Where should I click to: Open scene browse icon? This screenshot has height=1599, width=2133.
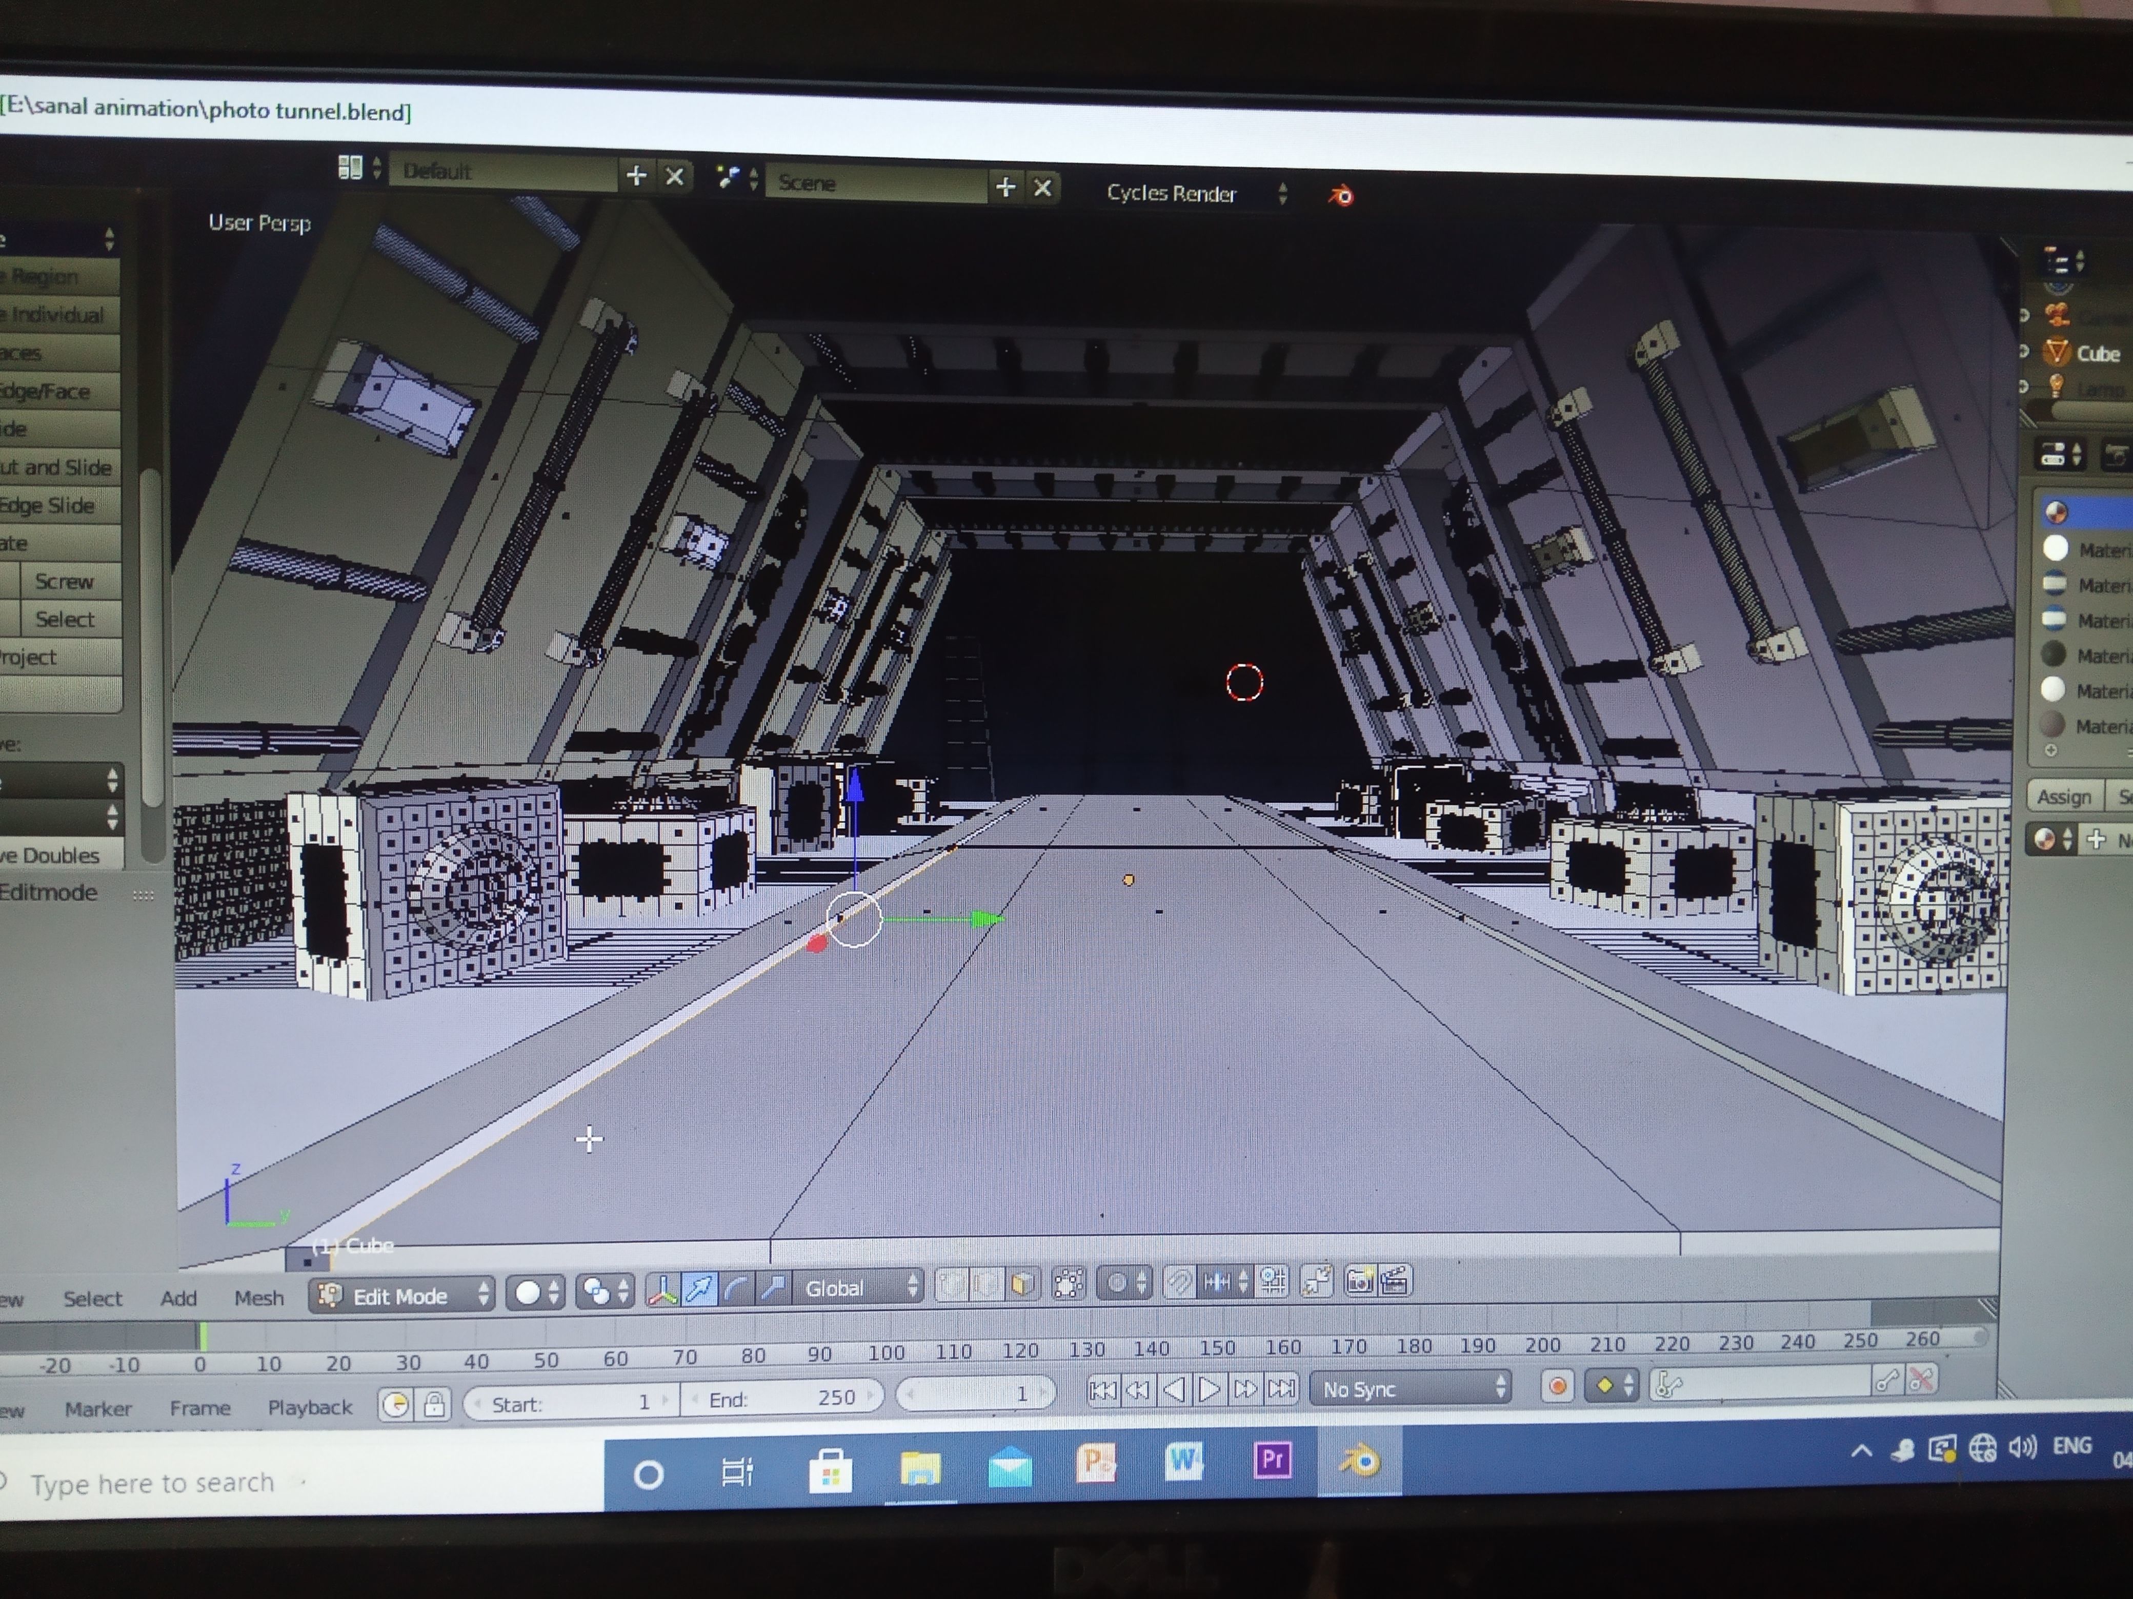[x=738, y=178]
